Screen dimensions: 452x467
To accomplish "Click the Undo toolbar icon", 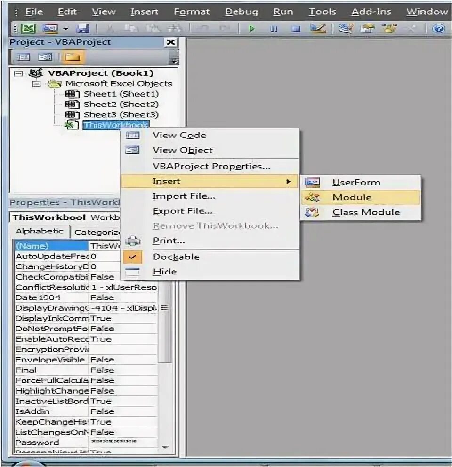I will click(x=202, y=29).
